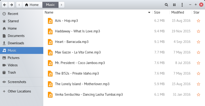Select The B'52s - Private Idaho.mp3 name
The width and height of the screenshot is (205, 106).
(77, 74)
